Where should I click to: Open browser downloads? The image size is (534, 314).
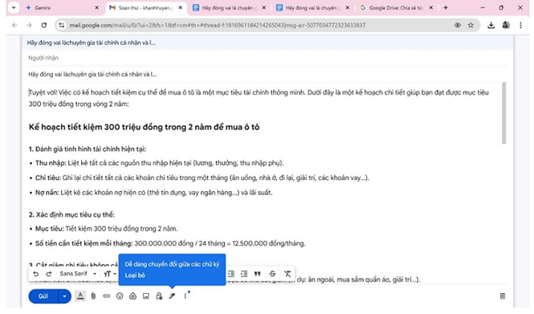pyautogui.click(x=491, y=25)
